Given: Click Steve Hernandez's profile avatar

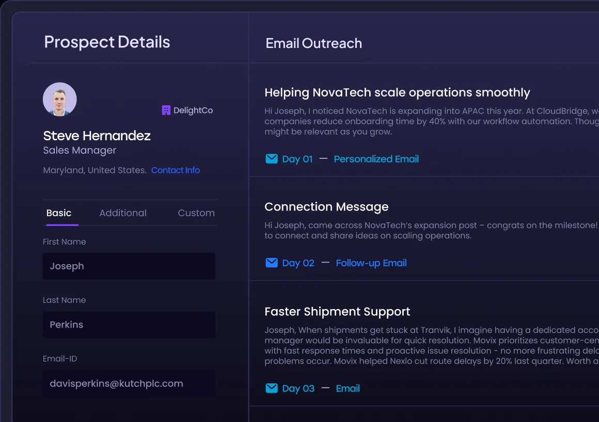Looking at the screenshot, I should (59, 99).
